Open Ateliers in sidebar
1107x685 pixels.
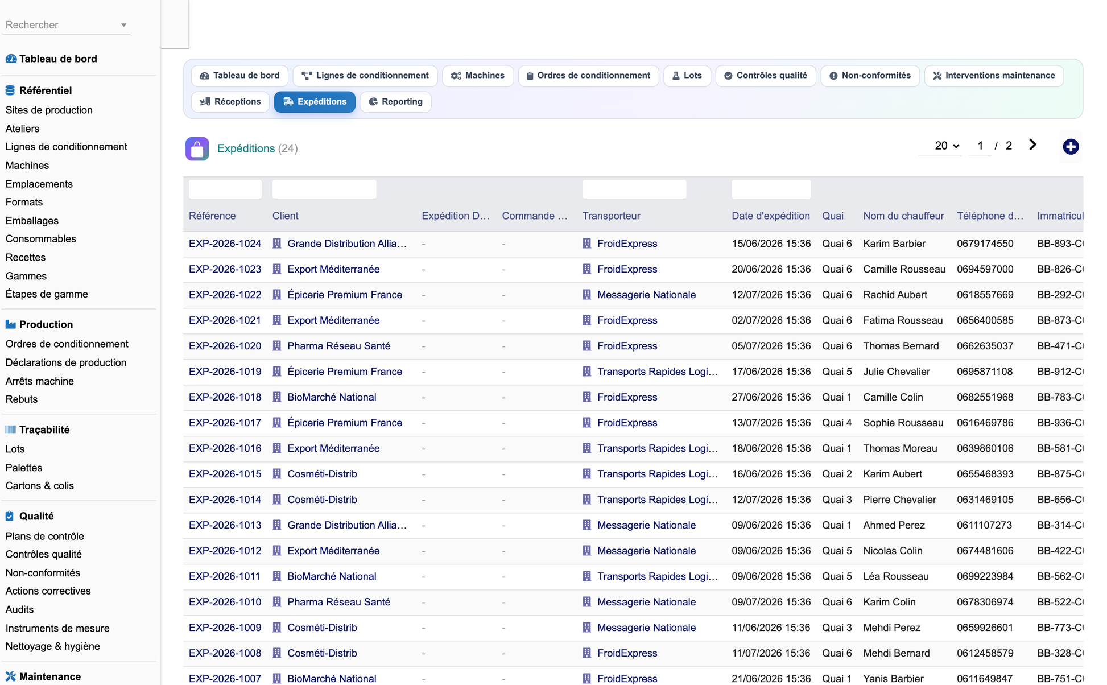click(x=22, y=129)
